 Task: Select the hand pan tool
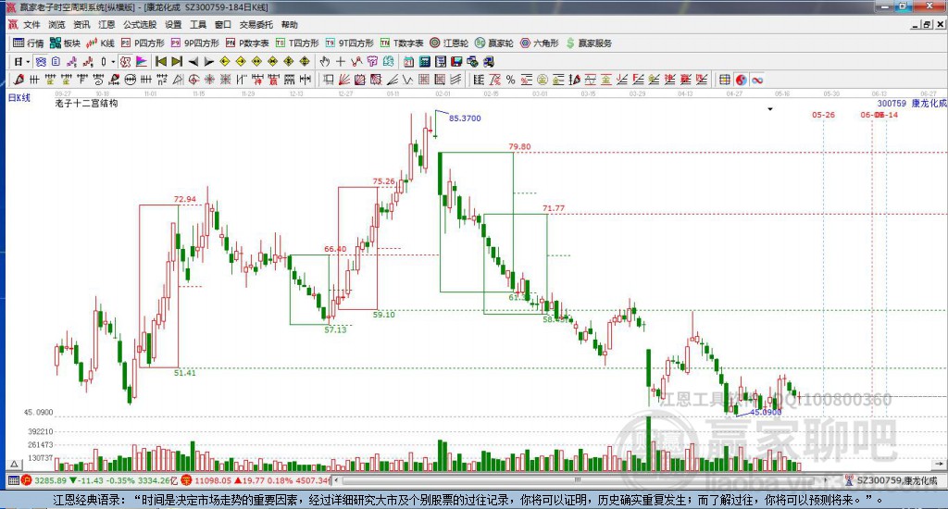(x=325, y=62)
